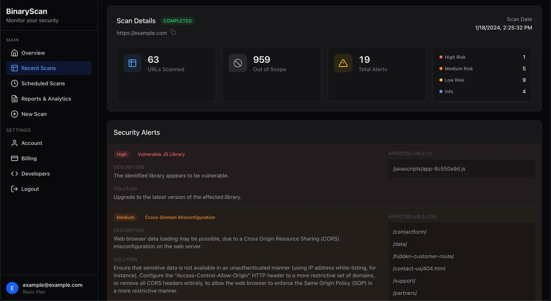Click the Total Alerts warning triangle icon
Viewport: 551px width, 301px height.
[x=343, y=63]
